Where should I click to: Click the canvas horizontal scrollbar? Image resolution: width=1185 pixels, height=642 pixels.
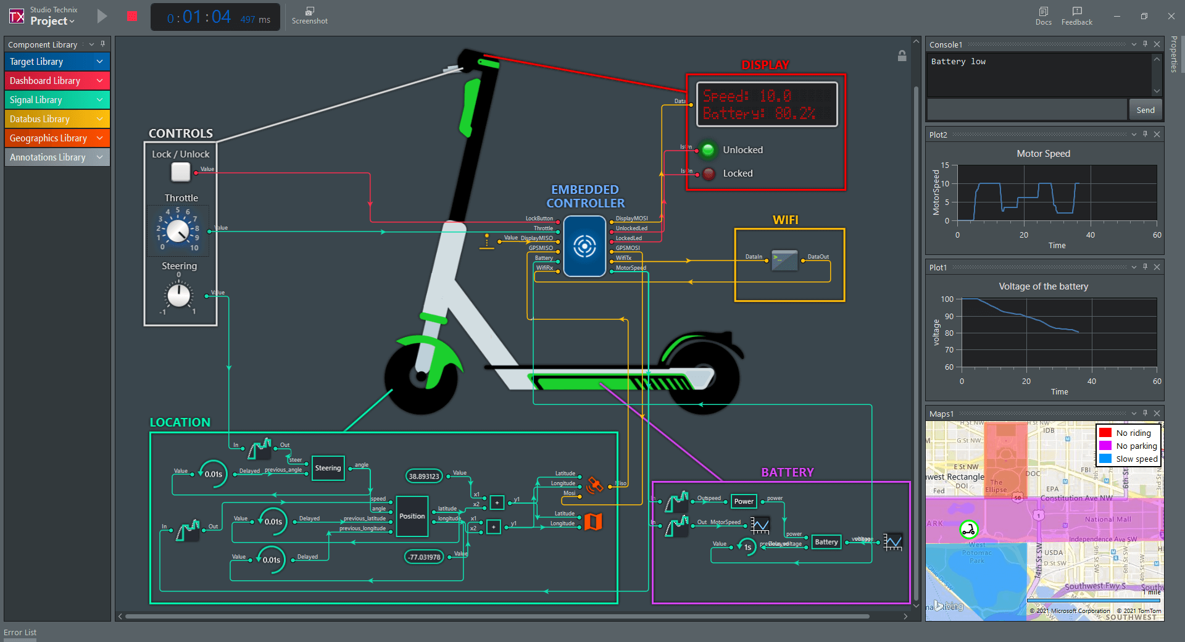(497, 616)
